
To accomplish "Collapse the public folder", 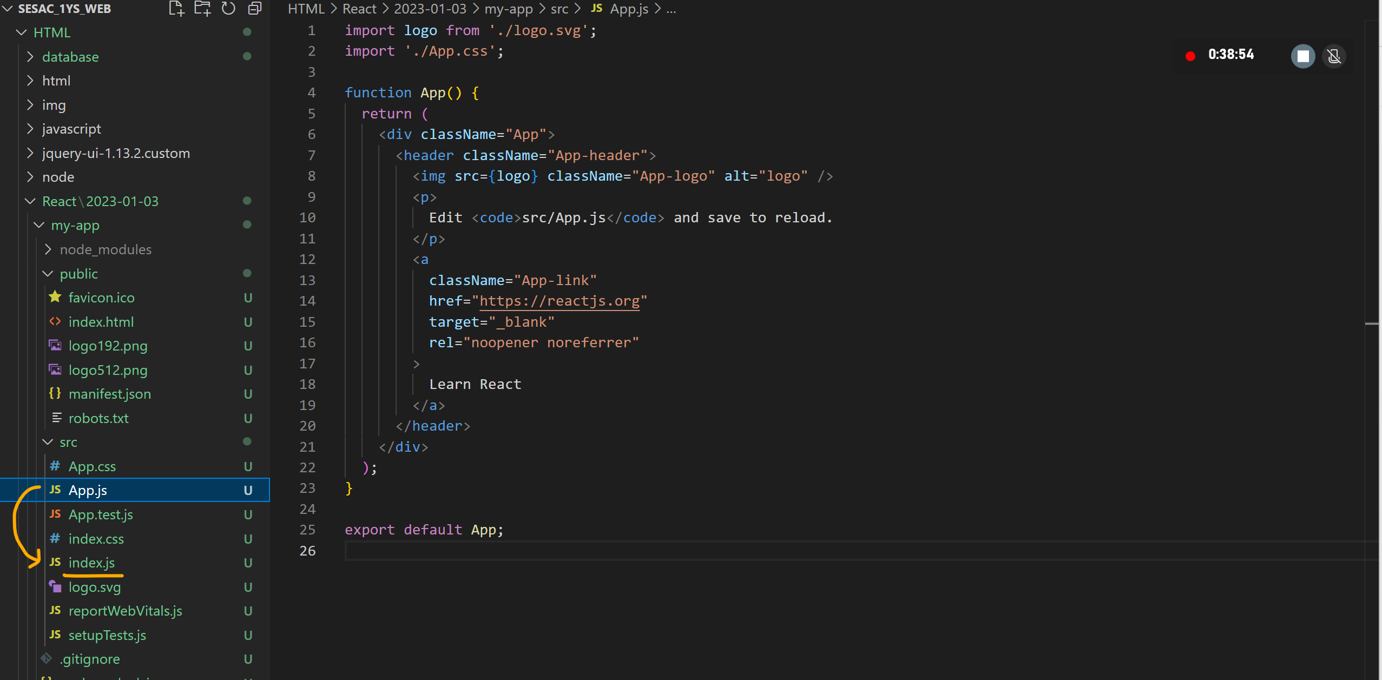I will [78, 274].
